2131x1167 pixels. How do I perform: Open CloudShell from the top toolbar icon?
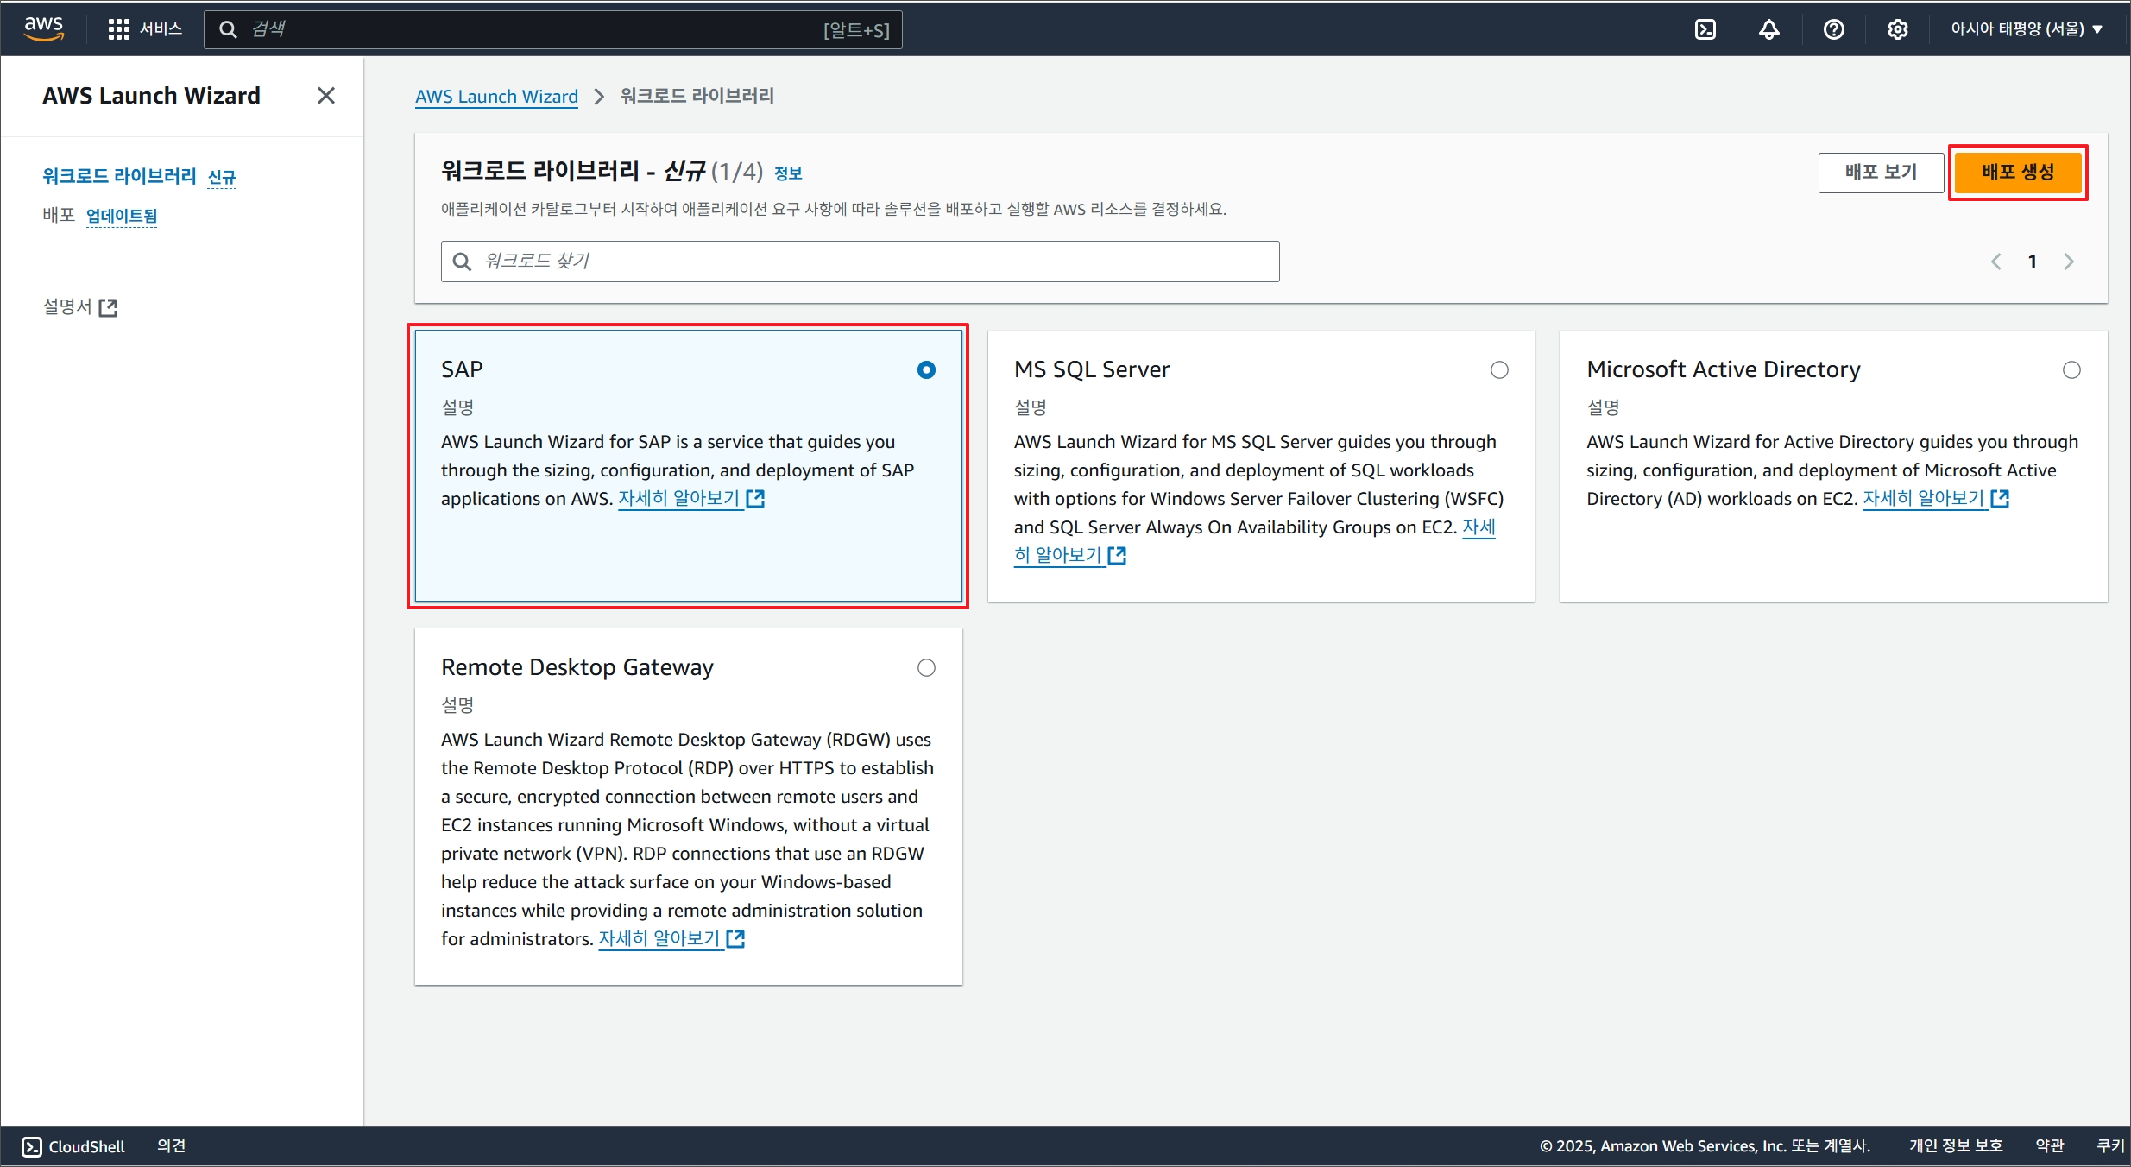[x=1705, y=29]
